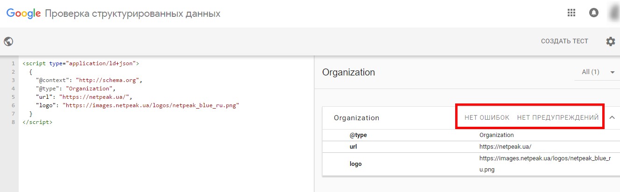Viewport: 620px width, 192px height.
Task: Open the settings gear icon
Action: [x=610, y=41]
